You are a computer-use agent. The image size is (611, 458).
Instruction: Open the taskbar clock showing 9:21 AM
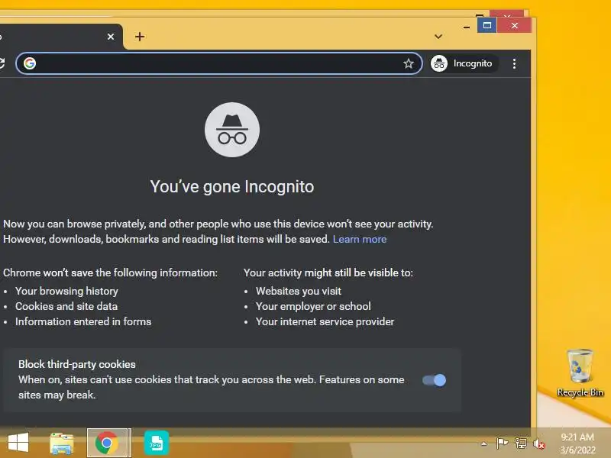click(x=577, y=443)
